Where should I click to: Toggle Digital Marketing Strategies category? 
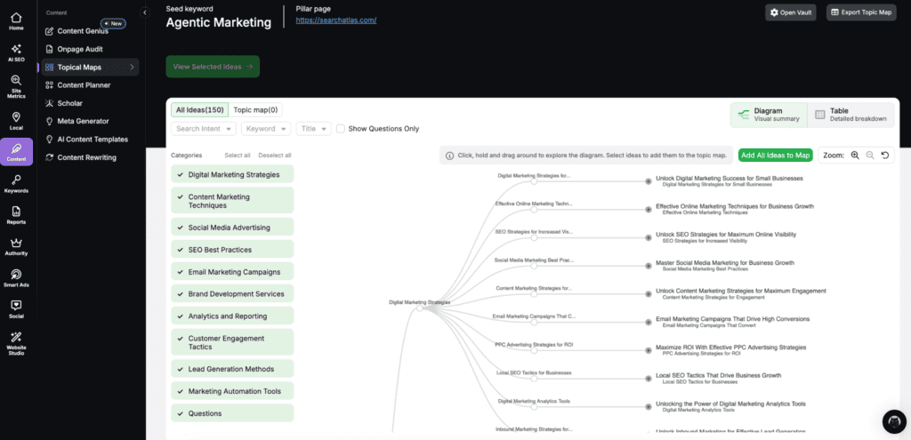coord(232,174)
